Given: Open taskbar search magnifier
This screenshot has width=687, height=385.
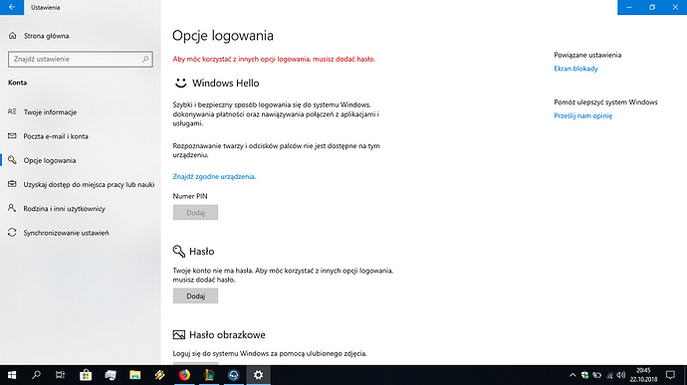Looking at the screenshot, I should (36, 375).
